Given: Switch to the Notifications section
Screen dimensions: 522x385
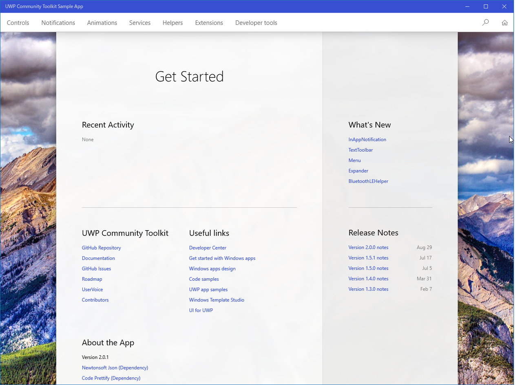Looking at the screenshot, I should click(58, 23).
